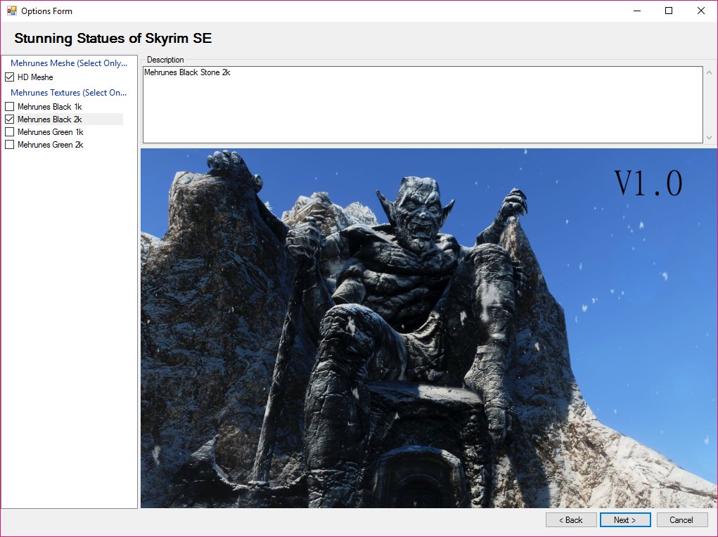Click the Mehrunes Meshe group header
Image resolution: width=718 pixels, height=537 pixels.
(x=69, y=63)
